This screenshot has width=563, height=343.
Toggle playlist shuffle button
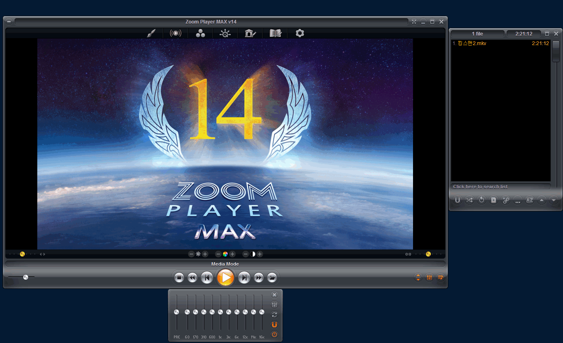click(x=469, y=200)
